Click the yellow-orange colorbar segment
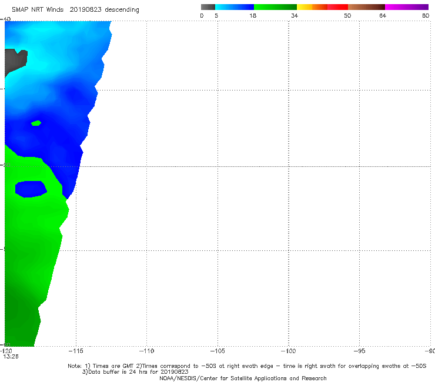This screenshot has height=382, width=435. click(x=312, y=7)
